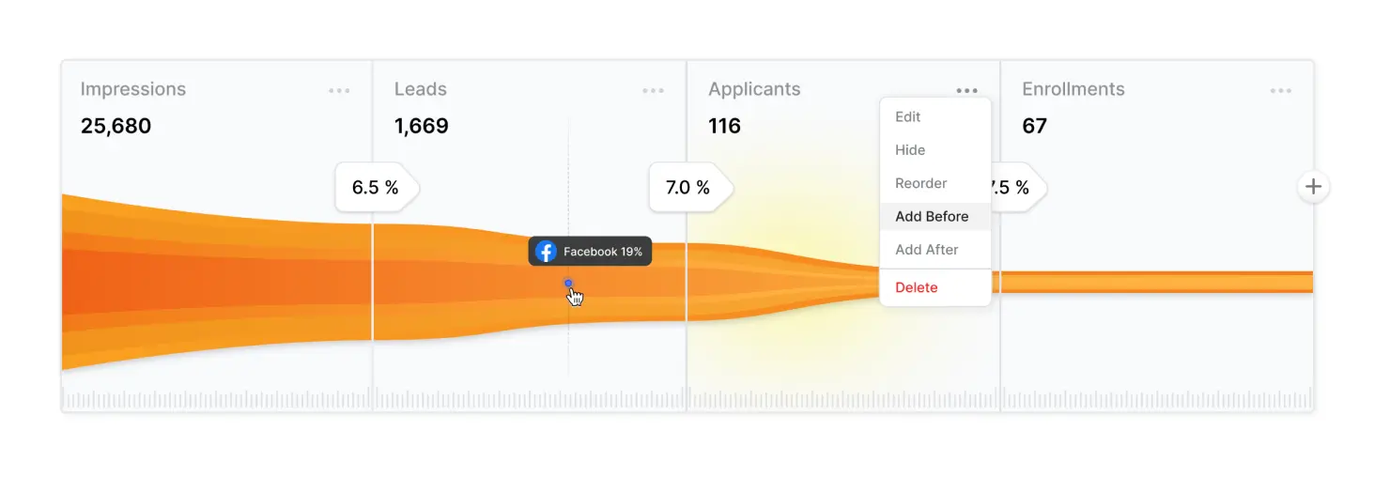1390x477 pixels.
Task: Click the 7.0 % conversion rate badge
Action: pyautogui.click(x=691, y=187)
